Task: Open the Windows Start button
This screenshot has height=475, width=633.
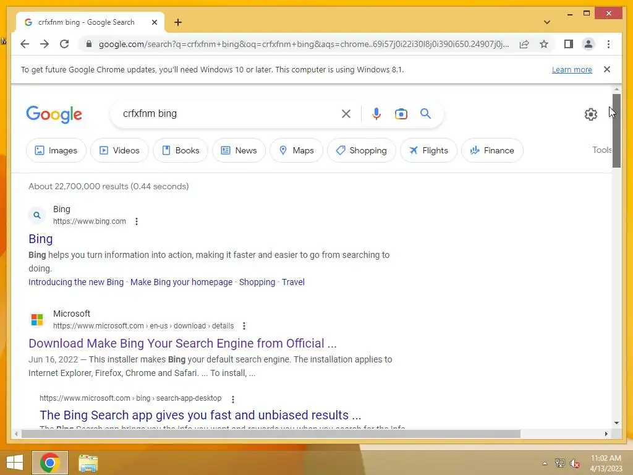Action: pyautogui.click(x=15, y=463)
